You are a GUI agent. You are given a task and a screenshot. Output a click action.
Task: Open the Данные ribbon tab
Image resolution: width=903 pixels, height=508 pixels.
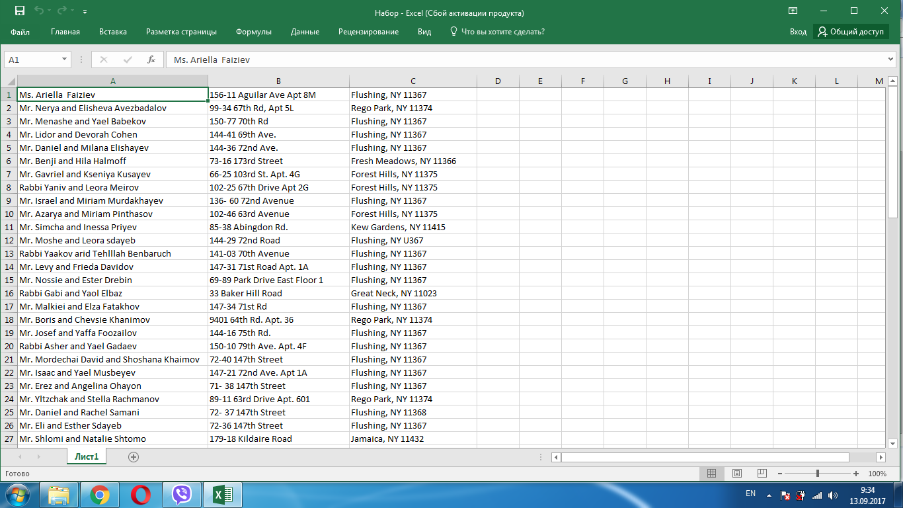tap(305, 32)
